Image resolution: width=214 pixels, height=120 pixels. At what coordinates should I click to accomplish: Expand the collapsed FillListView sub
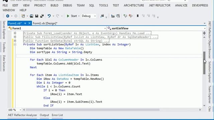pyautogui.click(x=15, y=37)
